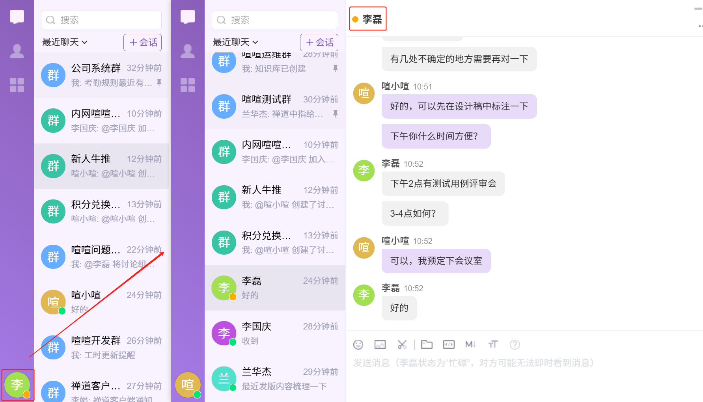Open the 李 avatar status menu
The width and height of the screenshot is (703, 402).
(x=17, y=385)
